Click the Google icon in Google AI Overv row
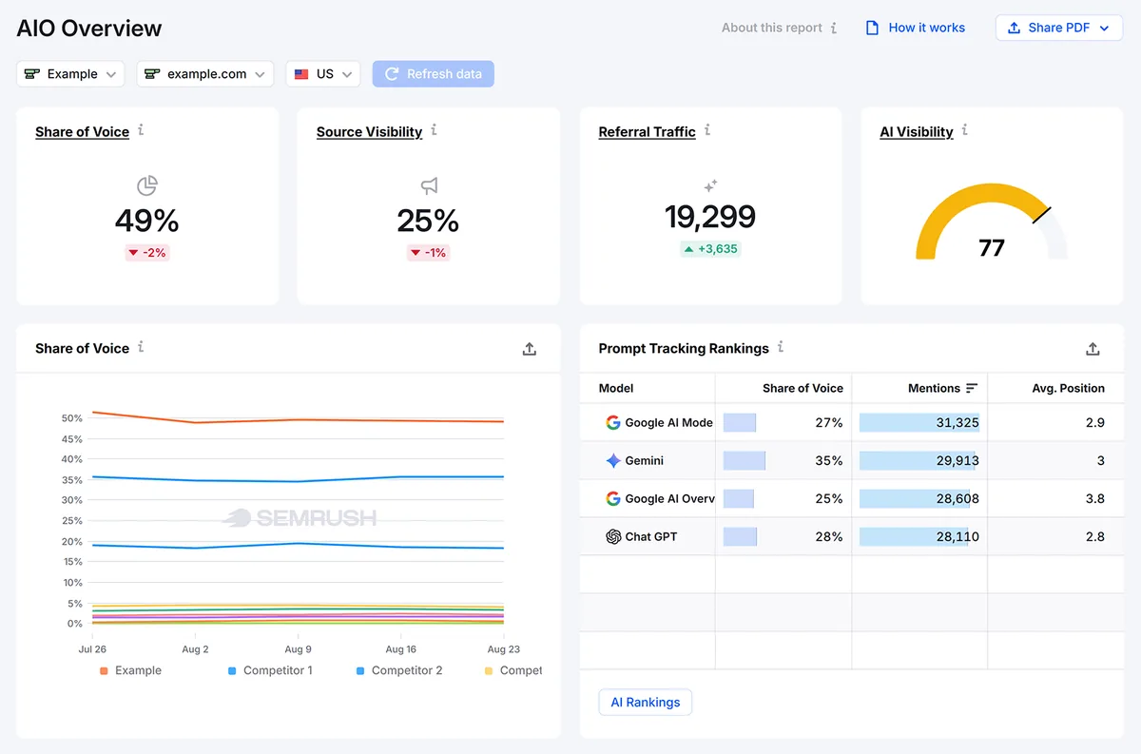The width and height of the screenshot is (1141, 754). click(x=613, y=498)
